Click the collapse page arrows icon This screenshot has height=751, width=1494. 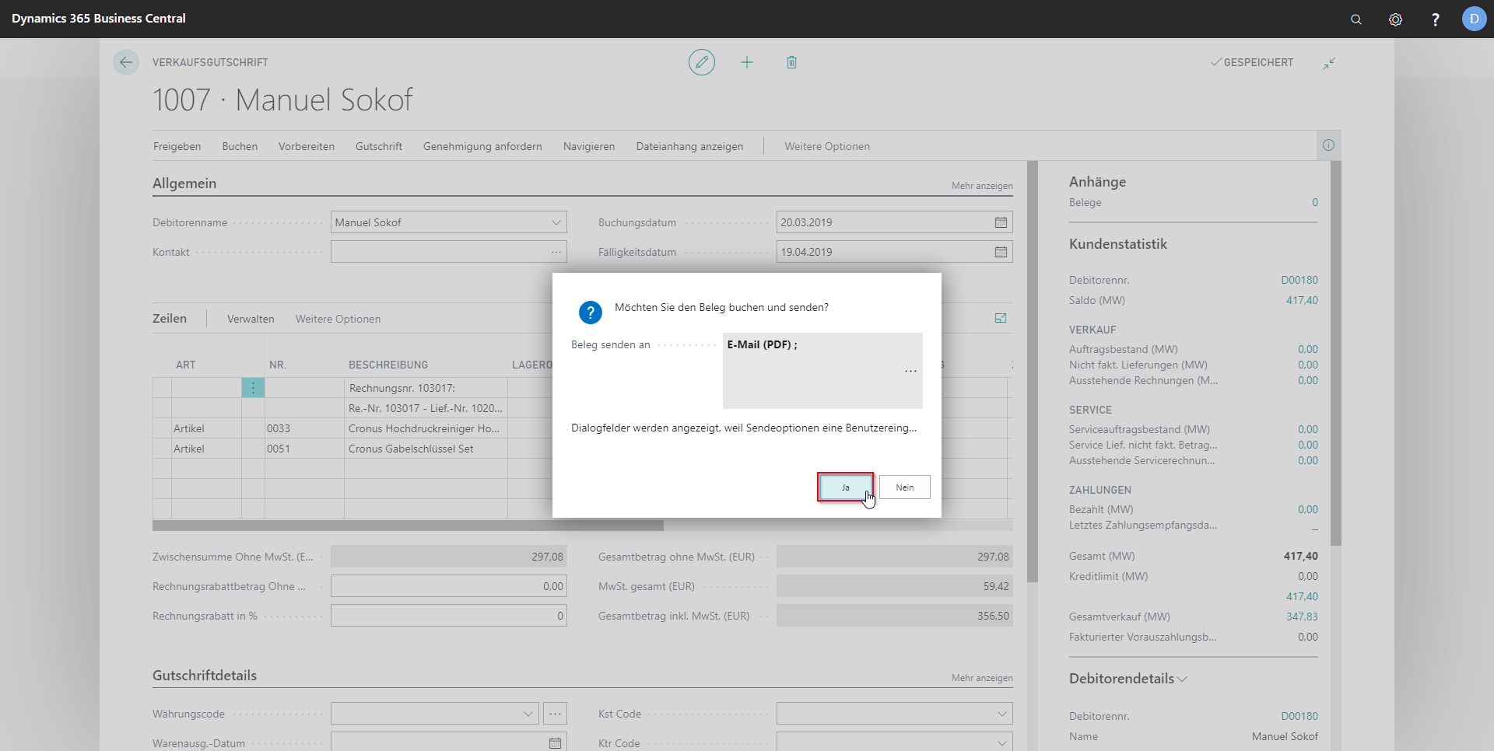[1329, 63]
